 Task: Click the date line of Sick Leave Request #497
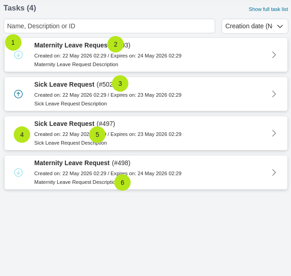[x=108, y=134]
